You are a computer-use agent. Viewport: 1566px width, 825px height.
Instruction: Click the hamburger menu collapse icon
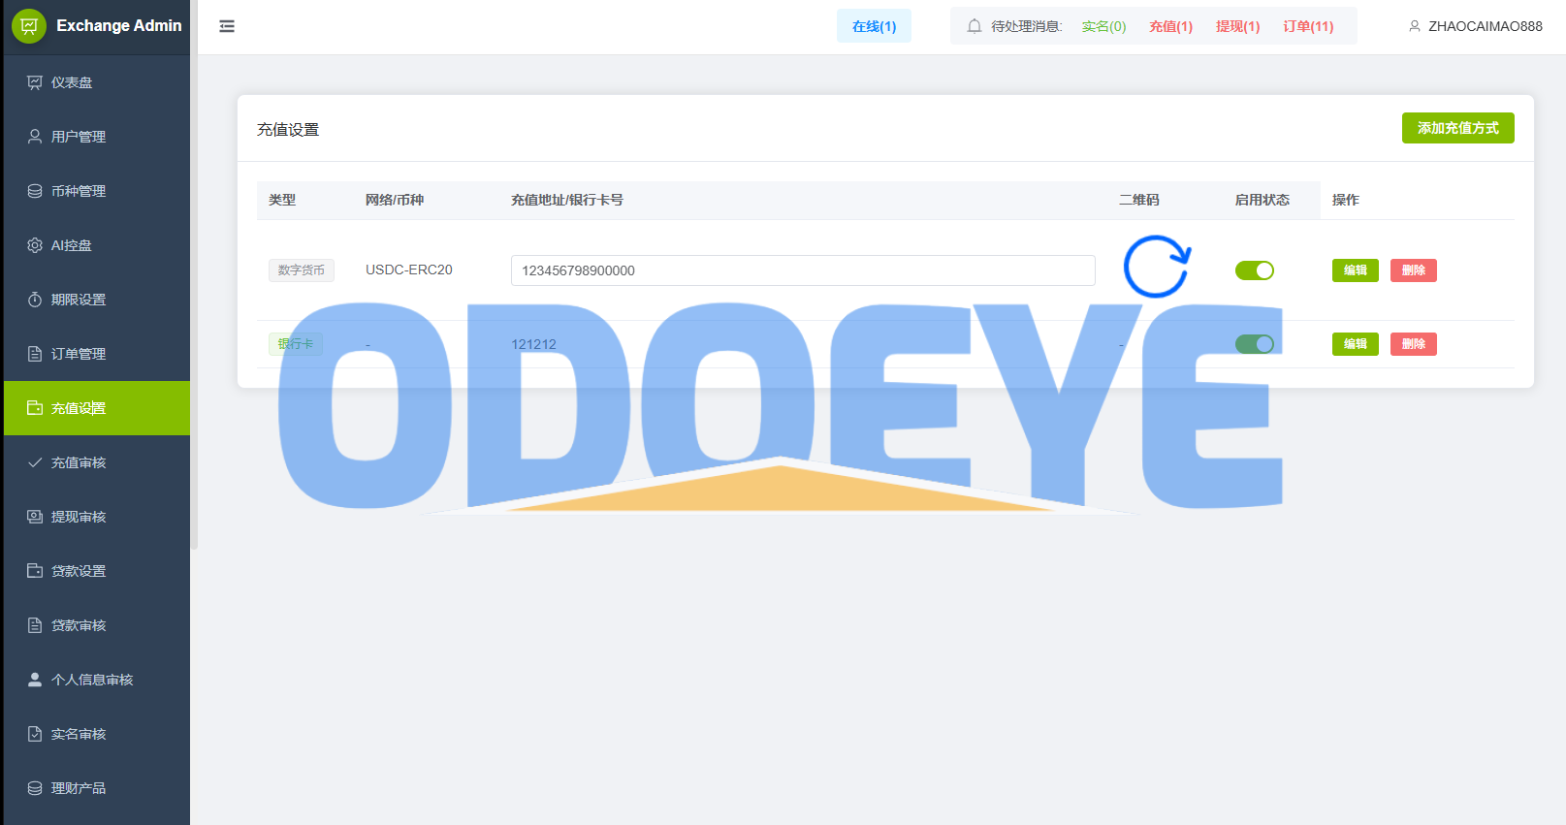227,26
